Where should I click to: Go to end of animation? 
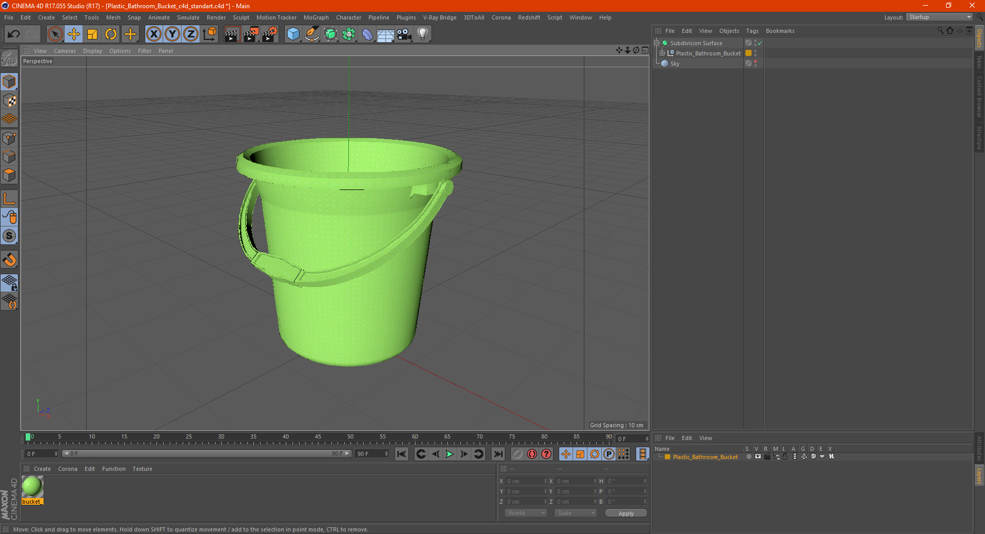(498, 454)
